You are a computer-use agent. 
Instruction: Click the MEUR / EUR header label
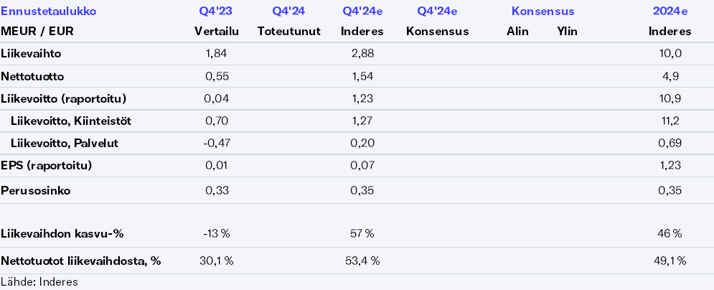click(37, 31)
